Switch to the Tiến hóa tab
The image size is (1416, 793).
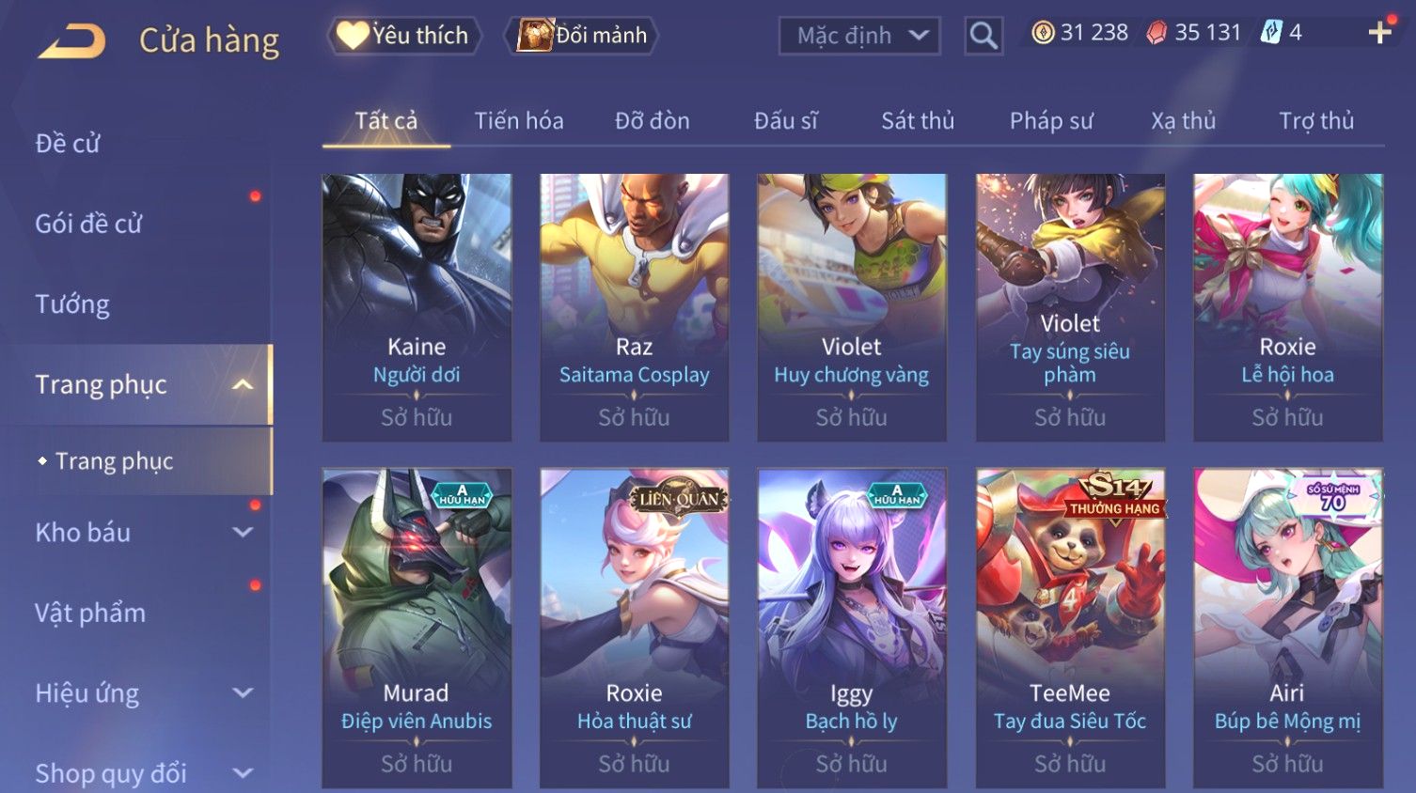click(x=519, y=121)
